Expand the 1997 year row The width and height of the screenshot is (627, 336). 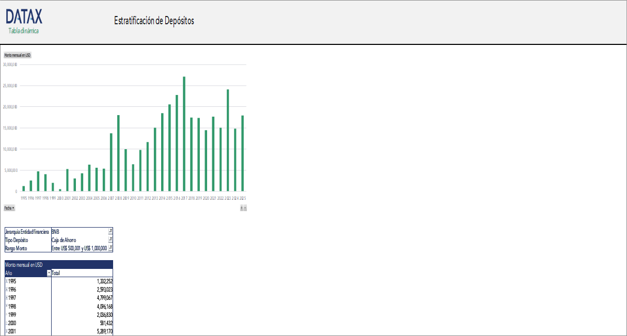pos(7,298)
